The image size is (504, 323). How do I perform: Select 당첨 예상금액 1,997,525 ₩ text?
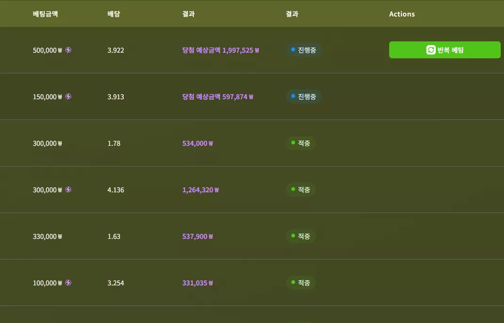tap(221, 50)
